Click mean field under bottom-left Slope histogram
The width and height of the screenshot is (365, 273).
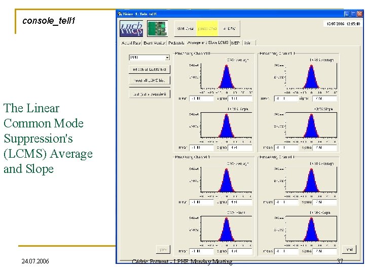[201, 251]
